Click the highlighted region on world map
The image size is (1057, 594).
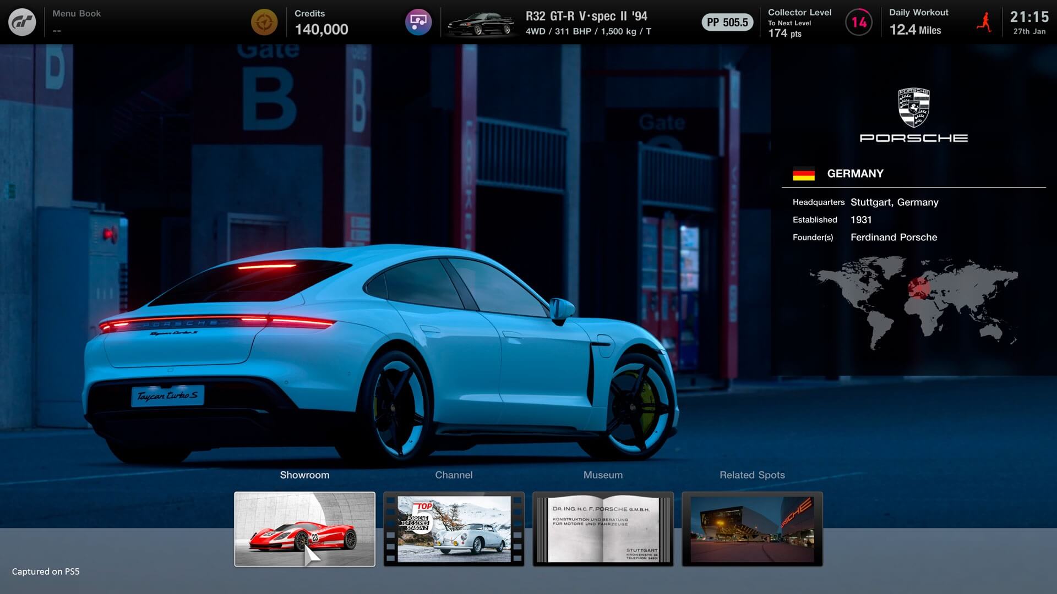click(918, 288)
